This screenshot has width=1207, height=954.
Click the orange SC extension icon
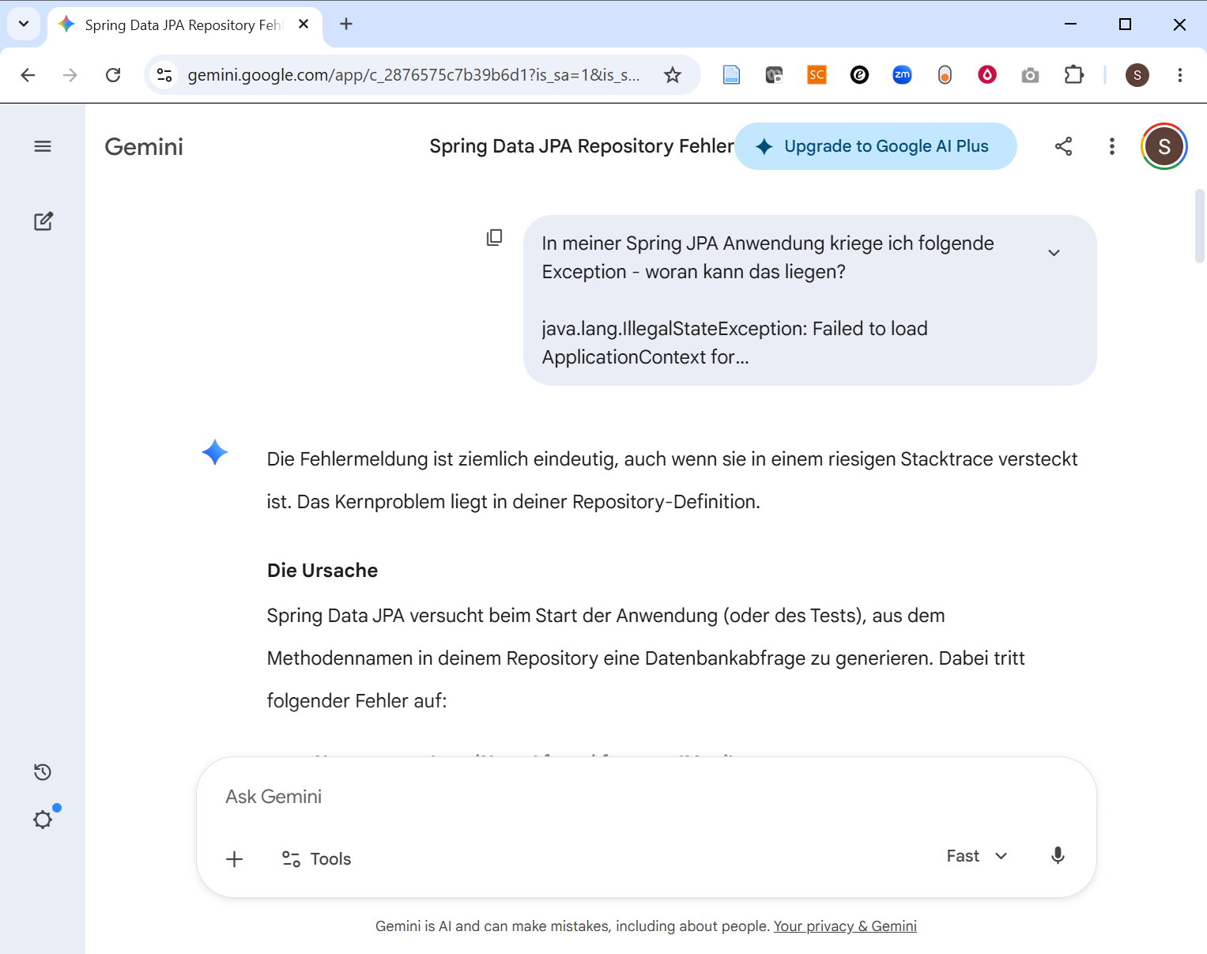[x=817, y=75]
